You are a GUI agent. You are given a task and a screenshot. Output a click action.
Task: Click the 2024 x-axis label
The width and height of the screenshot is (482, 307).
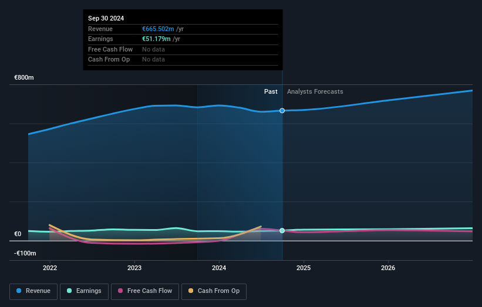(x=219, y=268)
